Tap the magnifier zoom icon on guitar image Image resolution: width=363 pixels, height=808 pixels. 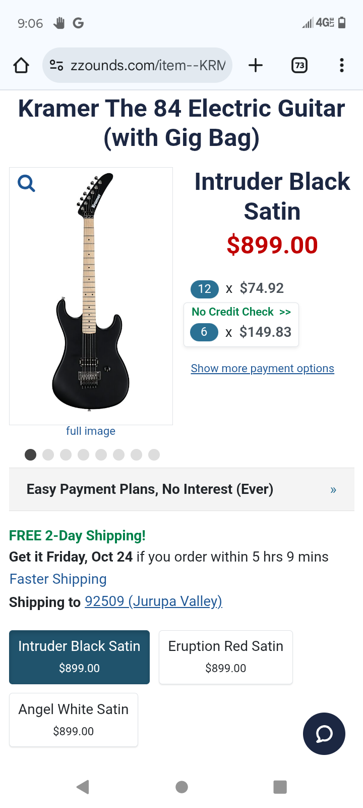pyautogui.click(x=26, y=183)
